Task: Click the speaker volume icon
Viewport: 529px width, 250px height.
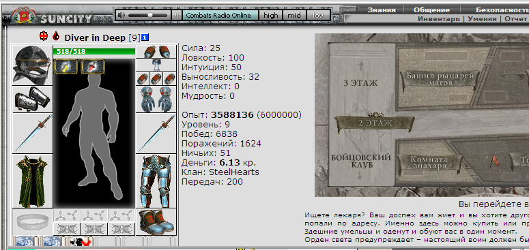Action: 121,15
